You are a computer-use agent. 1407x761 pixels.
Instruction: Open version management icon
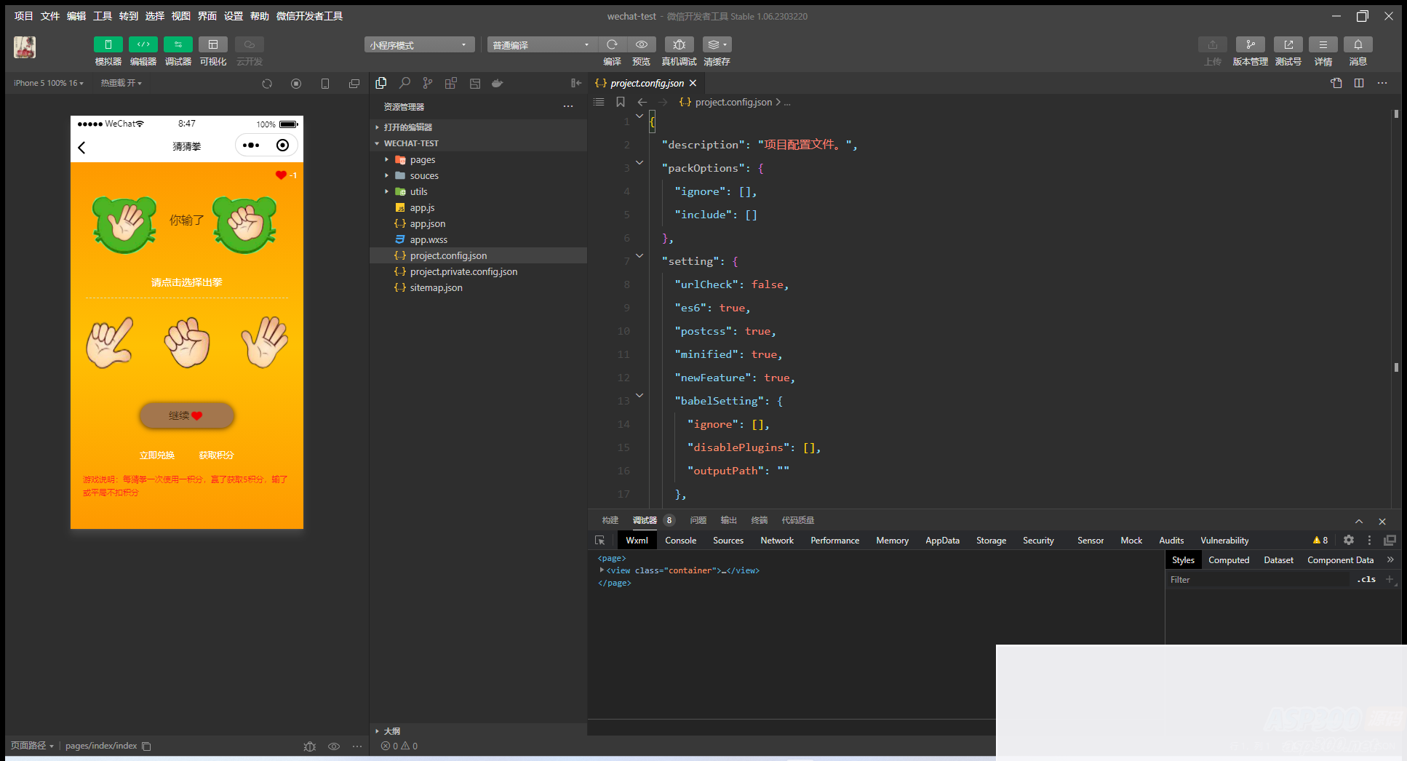click(1250, 45)
